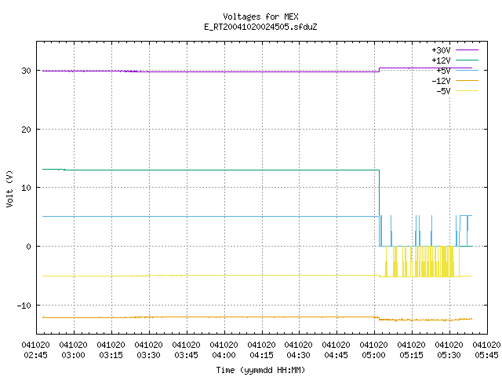Screen dimensions: 502x377
Task: Click the x-axis tick label 04:45
Action: [336, 355]
